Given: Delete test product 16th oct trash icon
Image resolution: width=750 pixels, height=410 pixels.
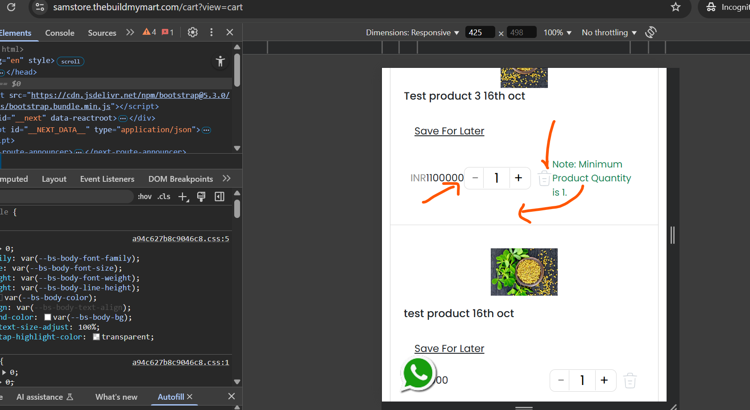Looking at the screenshot, I should 630,381.
